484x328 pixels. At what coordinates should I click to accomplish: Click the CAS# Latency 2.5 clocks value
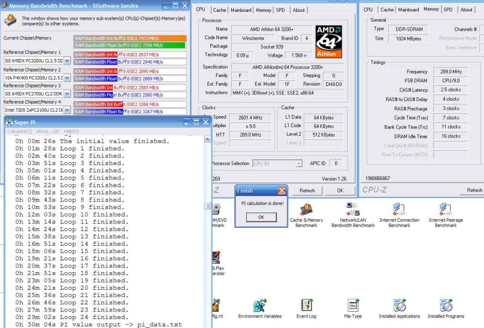tap(450, 89)
